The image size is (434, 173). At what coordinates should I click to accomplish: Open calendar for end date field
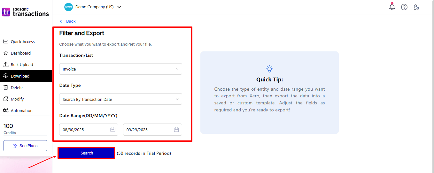[176, 130]
